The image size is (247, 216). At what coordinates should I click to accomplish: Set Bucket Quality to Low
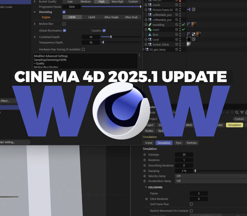tap(70, 2)
